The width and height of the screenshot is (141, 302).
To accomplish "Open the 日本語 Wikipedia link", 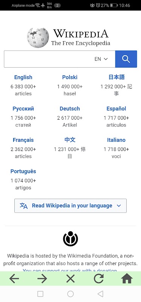I will click(116, 77).
